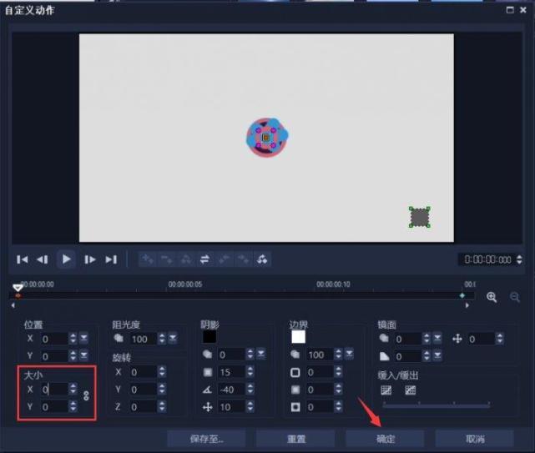The width and height of the screenshot is (535, 453).
Task: Click the reverse keyframes swap icon
Action: (204, 259)
